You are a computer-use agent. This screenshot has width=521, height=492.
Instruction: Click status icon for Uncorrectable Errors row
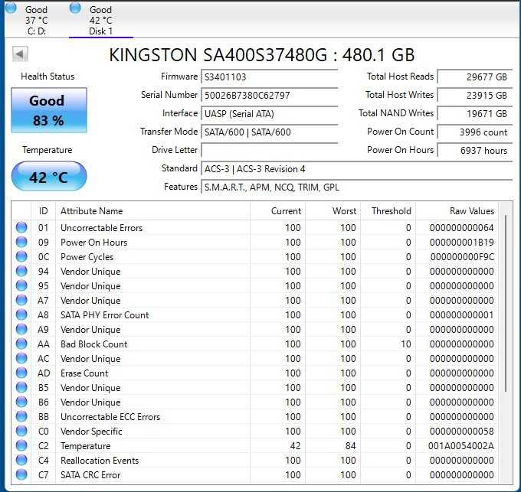pyautogui.click(x=21, y=227)
